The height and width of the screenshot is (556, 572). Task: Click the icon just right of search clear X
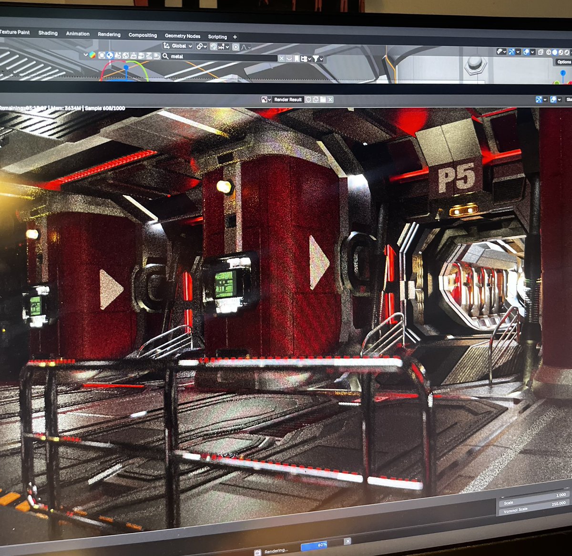[x=289, y=58]
